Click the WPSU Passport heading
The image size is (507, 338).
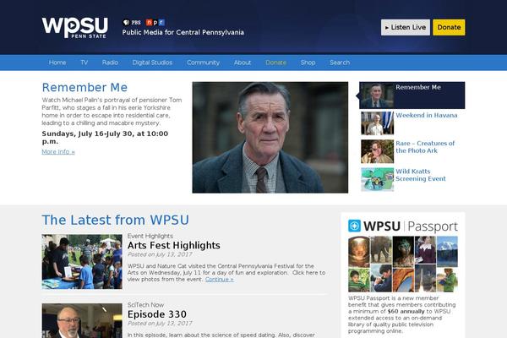pos(403,226)
